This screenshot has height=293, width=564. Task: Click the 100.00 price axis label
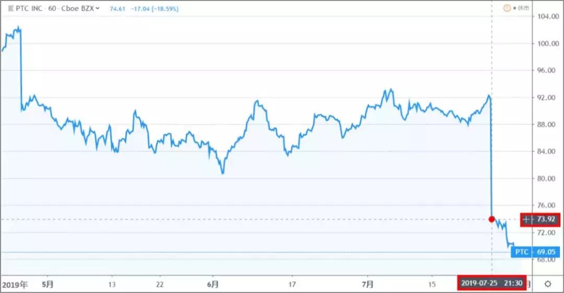(x=548, y=43)
